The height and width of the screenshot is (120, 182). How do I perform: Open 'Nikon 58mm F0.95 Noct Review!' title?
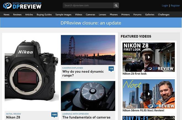pyautogui.click(x=143, y=110)
